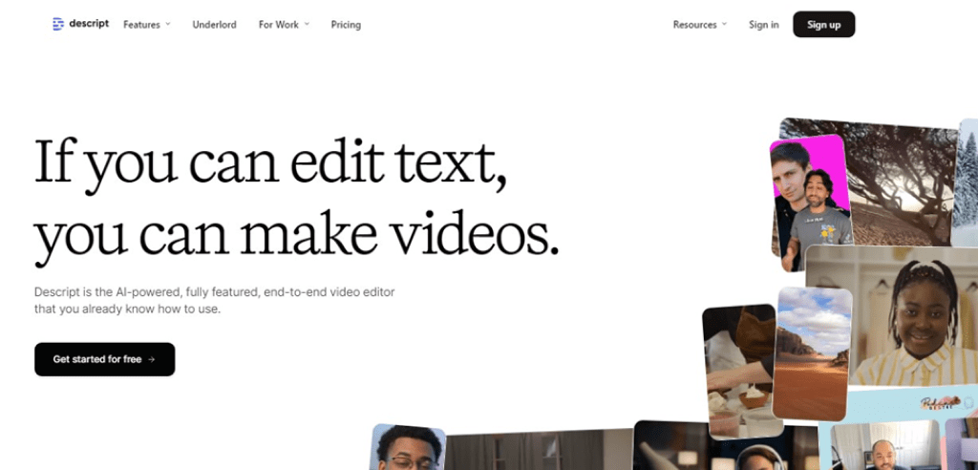Open the Pricing page
The height and width of the screenshot is (470, 978).
point(346,25)
